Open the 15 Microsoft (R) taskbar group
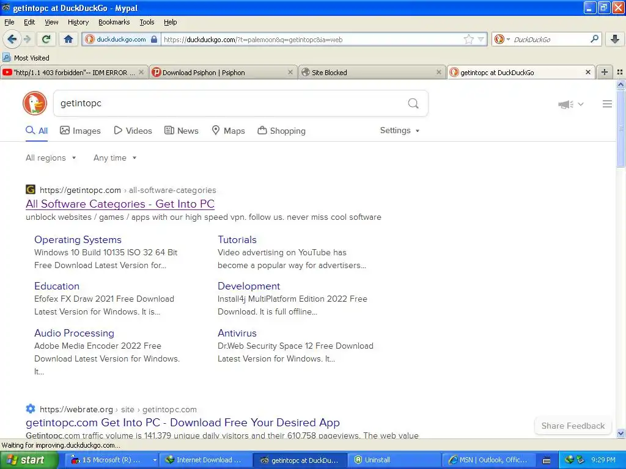The width and height of the screenshot is (626, 469). pos(111,460)
